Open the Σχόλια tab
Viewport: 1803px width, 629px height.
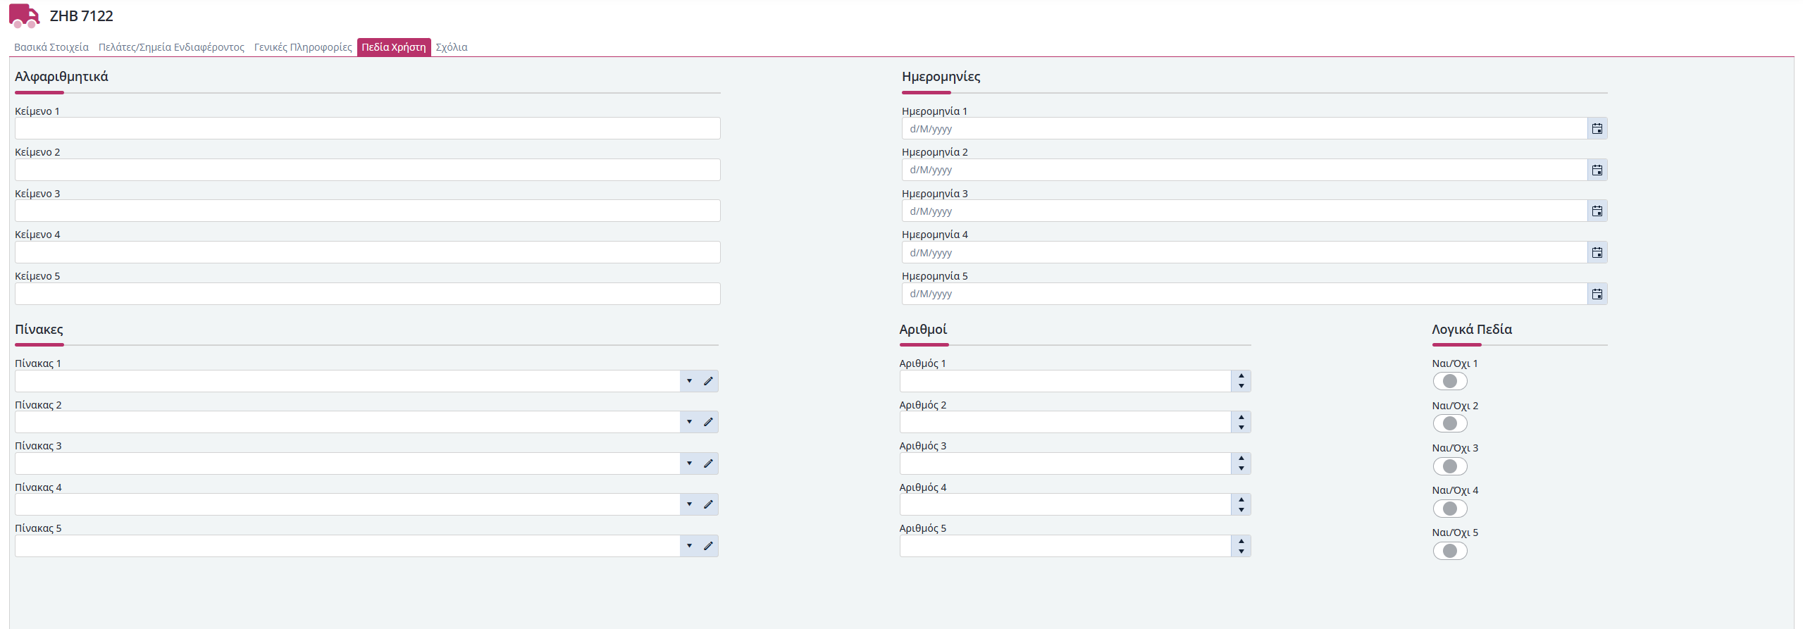(452, 47)
